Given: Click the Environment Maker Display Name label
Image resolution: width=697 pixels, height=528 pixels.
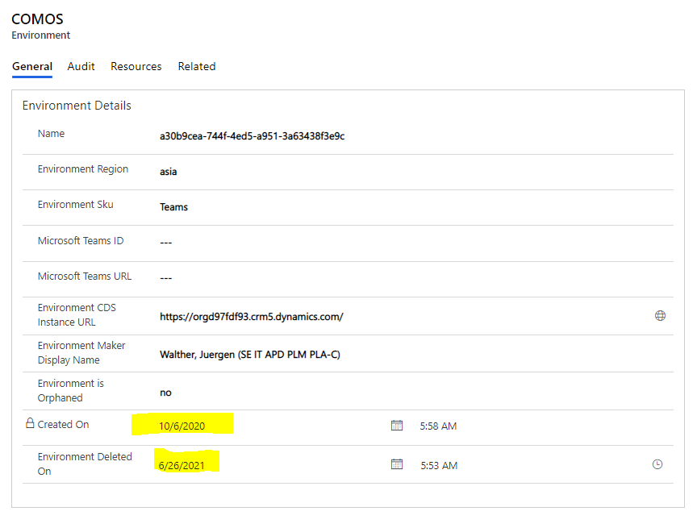Looking at the screenshot, I should coord(81,352).
